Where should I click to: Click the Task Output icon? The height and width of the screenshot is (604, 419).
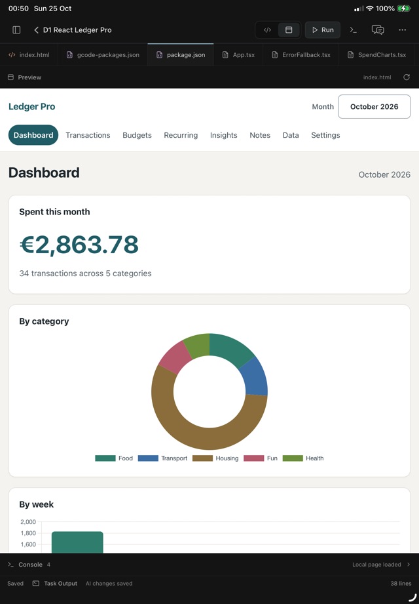36,584
